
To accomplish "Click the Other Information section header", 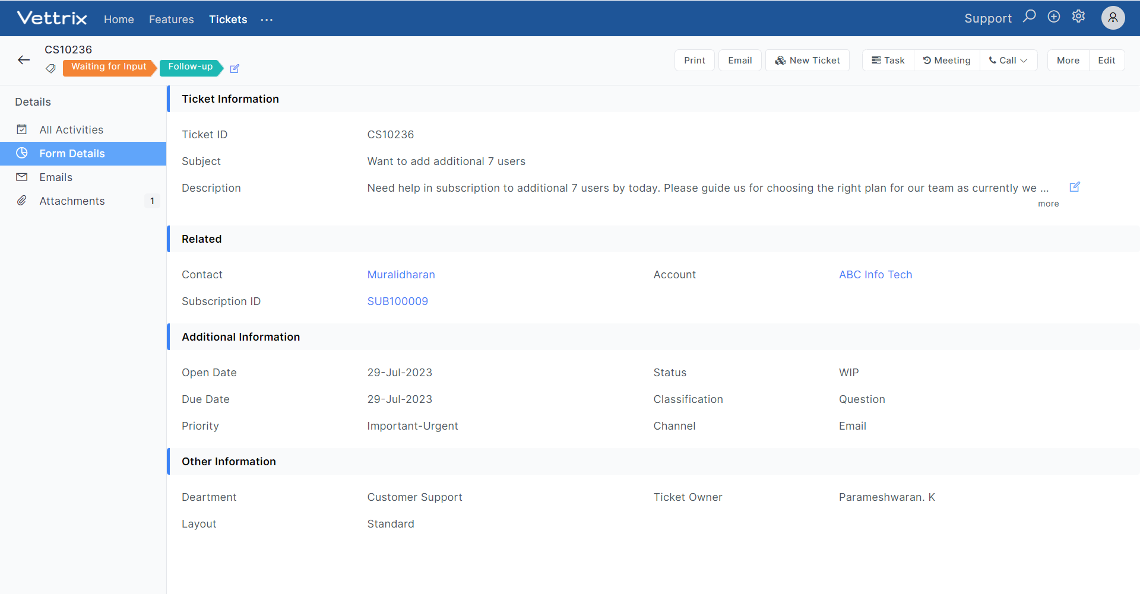I will (653, 461).
